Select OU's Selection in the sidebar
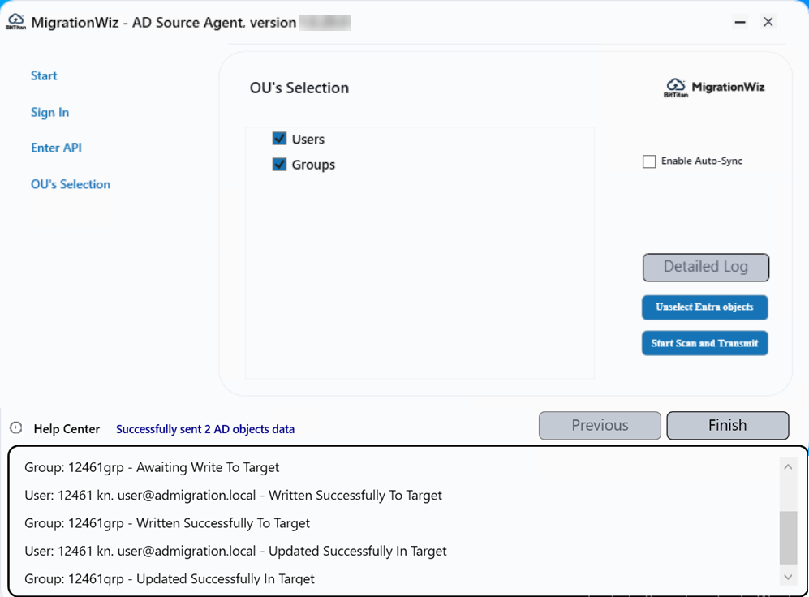 [71, 184]
